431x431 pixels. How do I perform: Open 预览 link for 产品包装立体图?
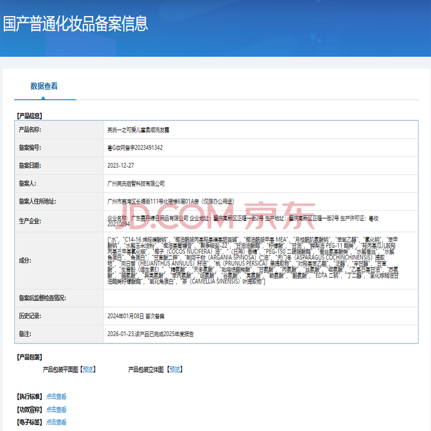[173, 370]
